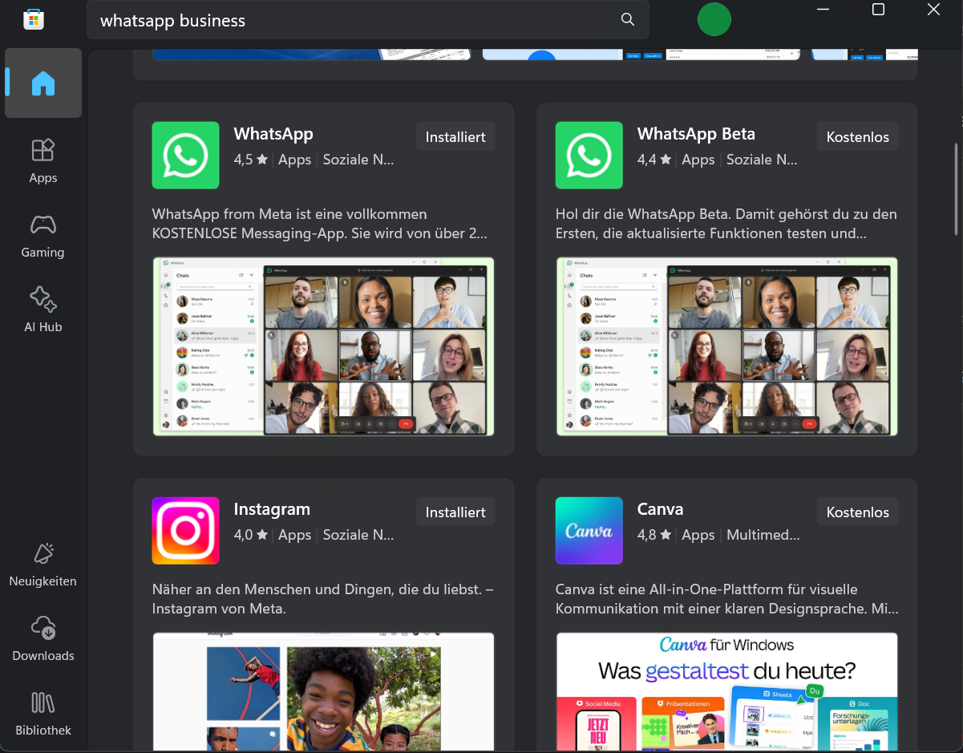Open the Canva title link
Image resolution: width=963 pixels, height=753 pixels.
click(660, 509)
